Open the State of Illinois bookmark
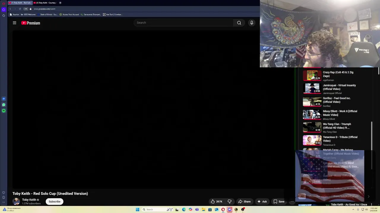This screenshot has height=213, width=380. (x=47, y=14)
